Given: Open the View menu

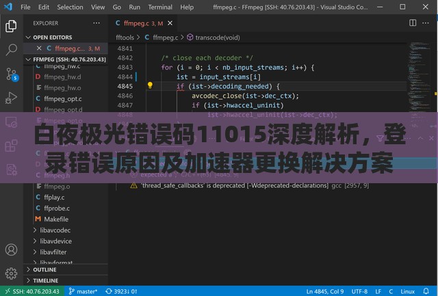Looking at the screenshot, I should [98, 7].
